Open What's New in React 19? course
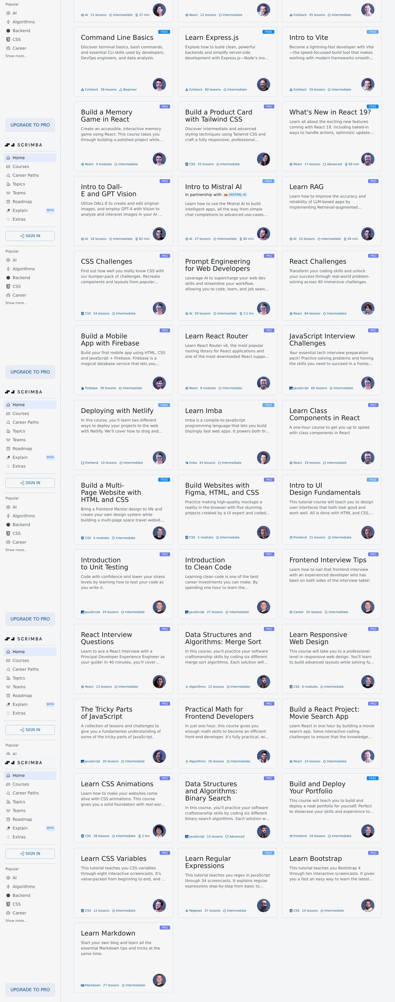This screenshot has width=395, height=1002. click(332, 136)
